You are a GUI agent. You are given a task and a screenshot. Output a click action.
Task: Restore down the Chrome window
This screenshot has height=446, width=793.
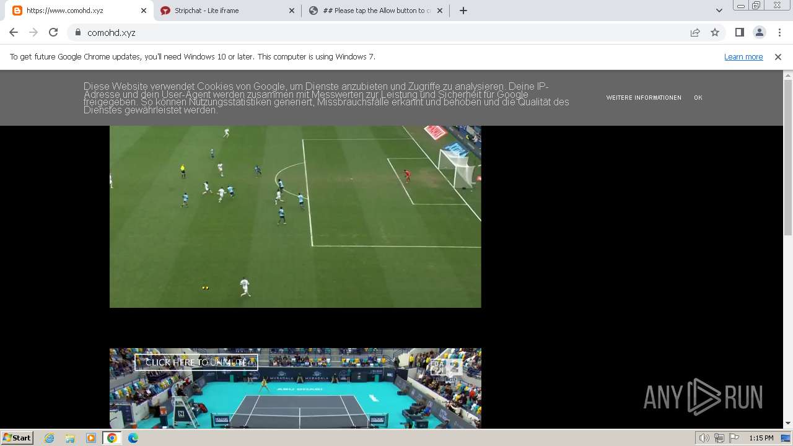pos(756,6)
